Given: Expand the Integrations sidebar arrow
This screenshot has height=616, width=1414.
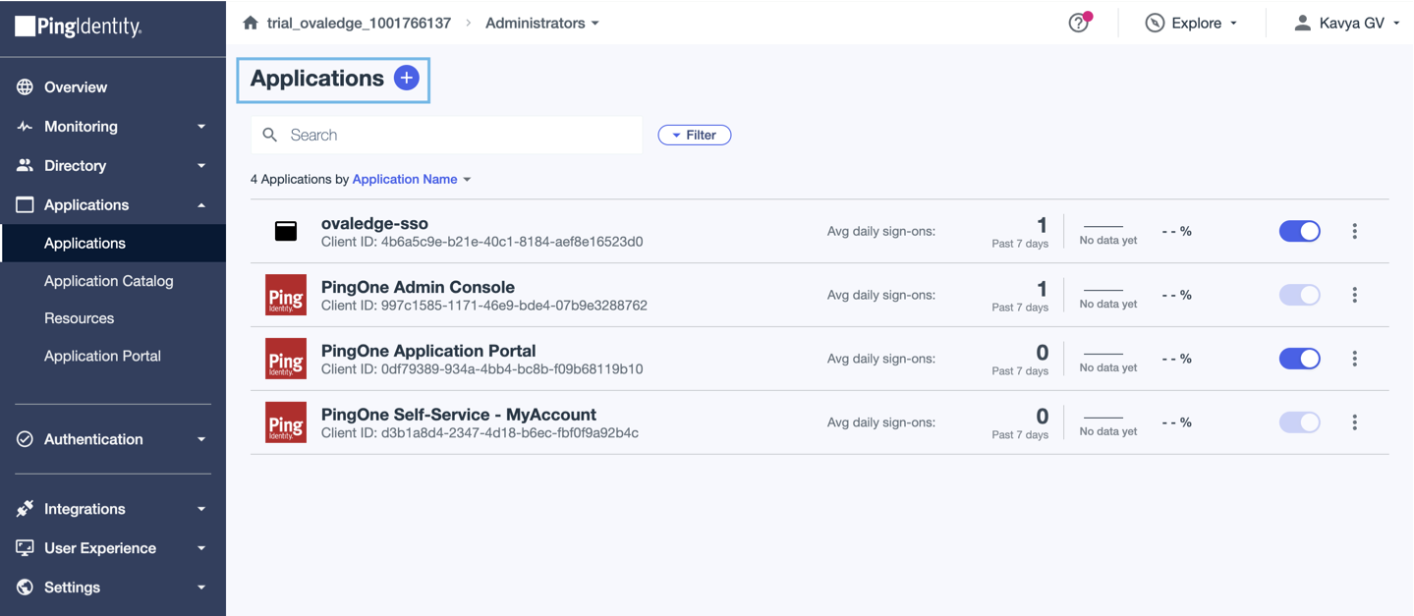Looking at the screenshot, I should tap(201, 509).
